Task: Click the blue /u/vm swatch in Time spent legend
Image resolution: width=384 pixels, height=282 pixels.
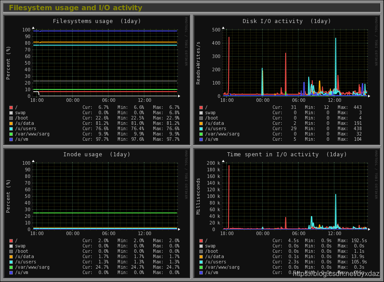Action: pos(201,272)
